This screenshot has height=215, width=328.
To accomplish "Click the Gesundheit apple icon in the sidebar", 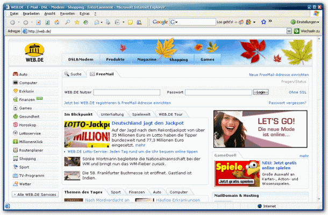I will [x=16, y=116].
